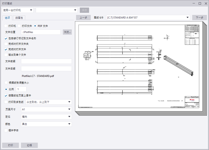Click 下一步 to view next drawing
The height and width of the screenshot is (150, 209).
pos(199,18)
